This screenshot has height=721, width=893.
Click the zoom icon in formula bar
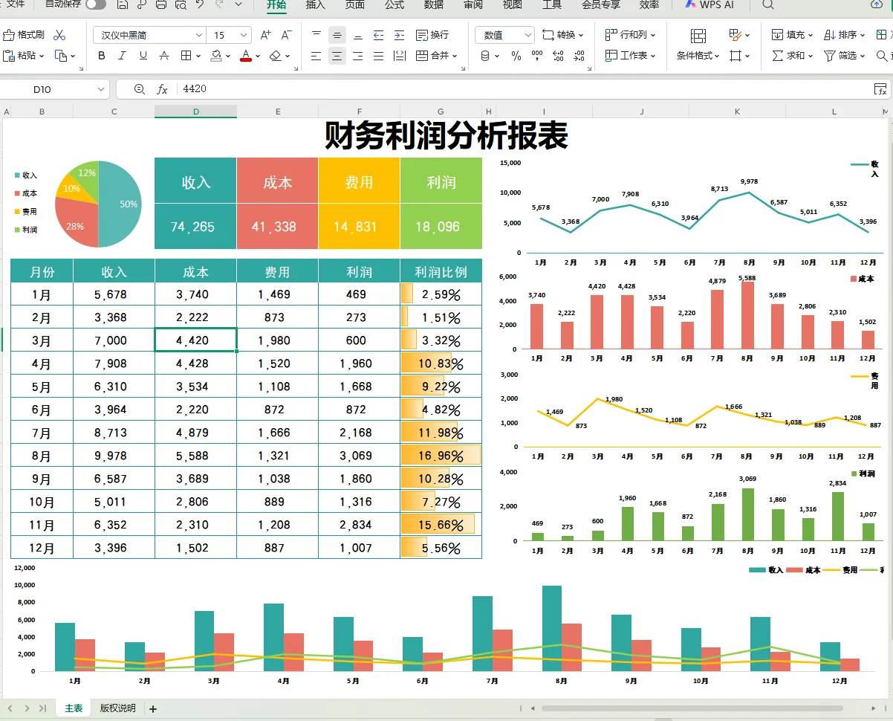pyautogui.click(x=139, y=89)
